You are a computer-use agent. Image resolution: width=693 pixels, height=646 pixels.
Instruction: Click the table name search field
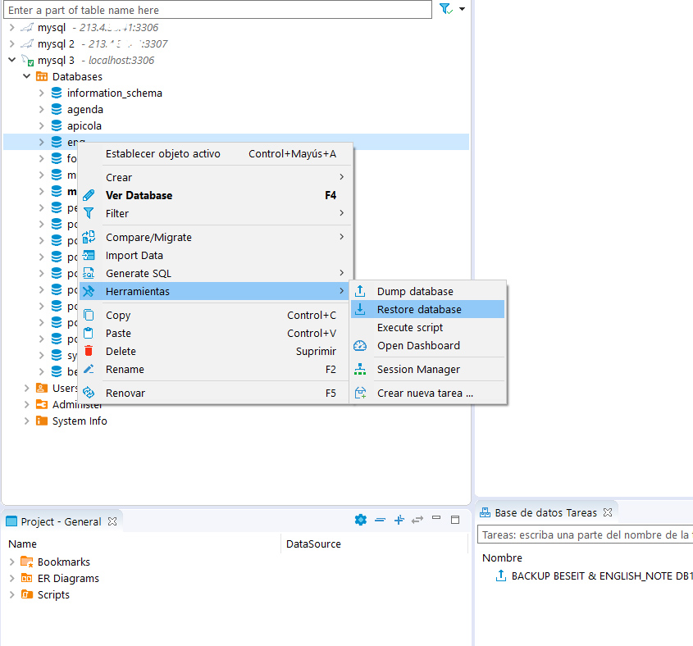pyautogui.click(x=217, y=10)
